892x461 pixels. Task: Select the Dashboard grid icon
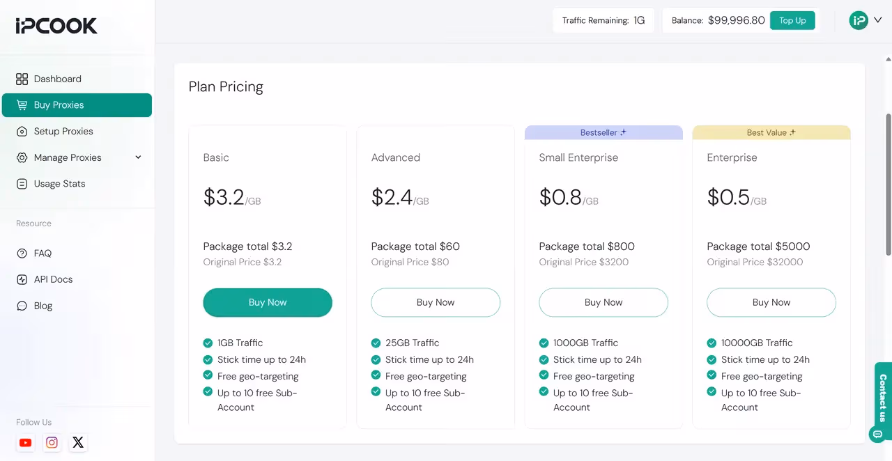pos(22,79)
